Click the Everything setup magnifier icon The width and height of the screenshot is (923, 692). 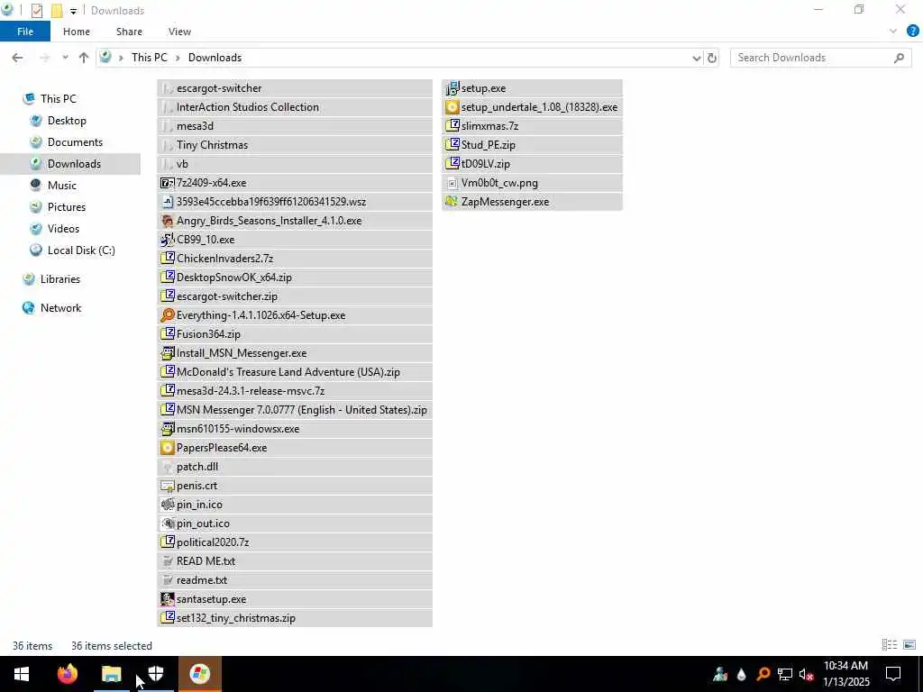click(x=167, y=315)
